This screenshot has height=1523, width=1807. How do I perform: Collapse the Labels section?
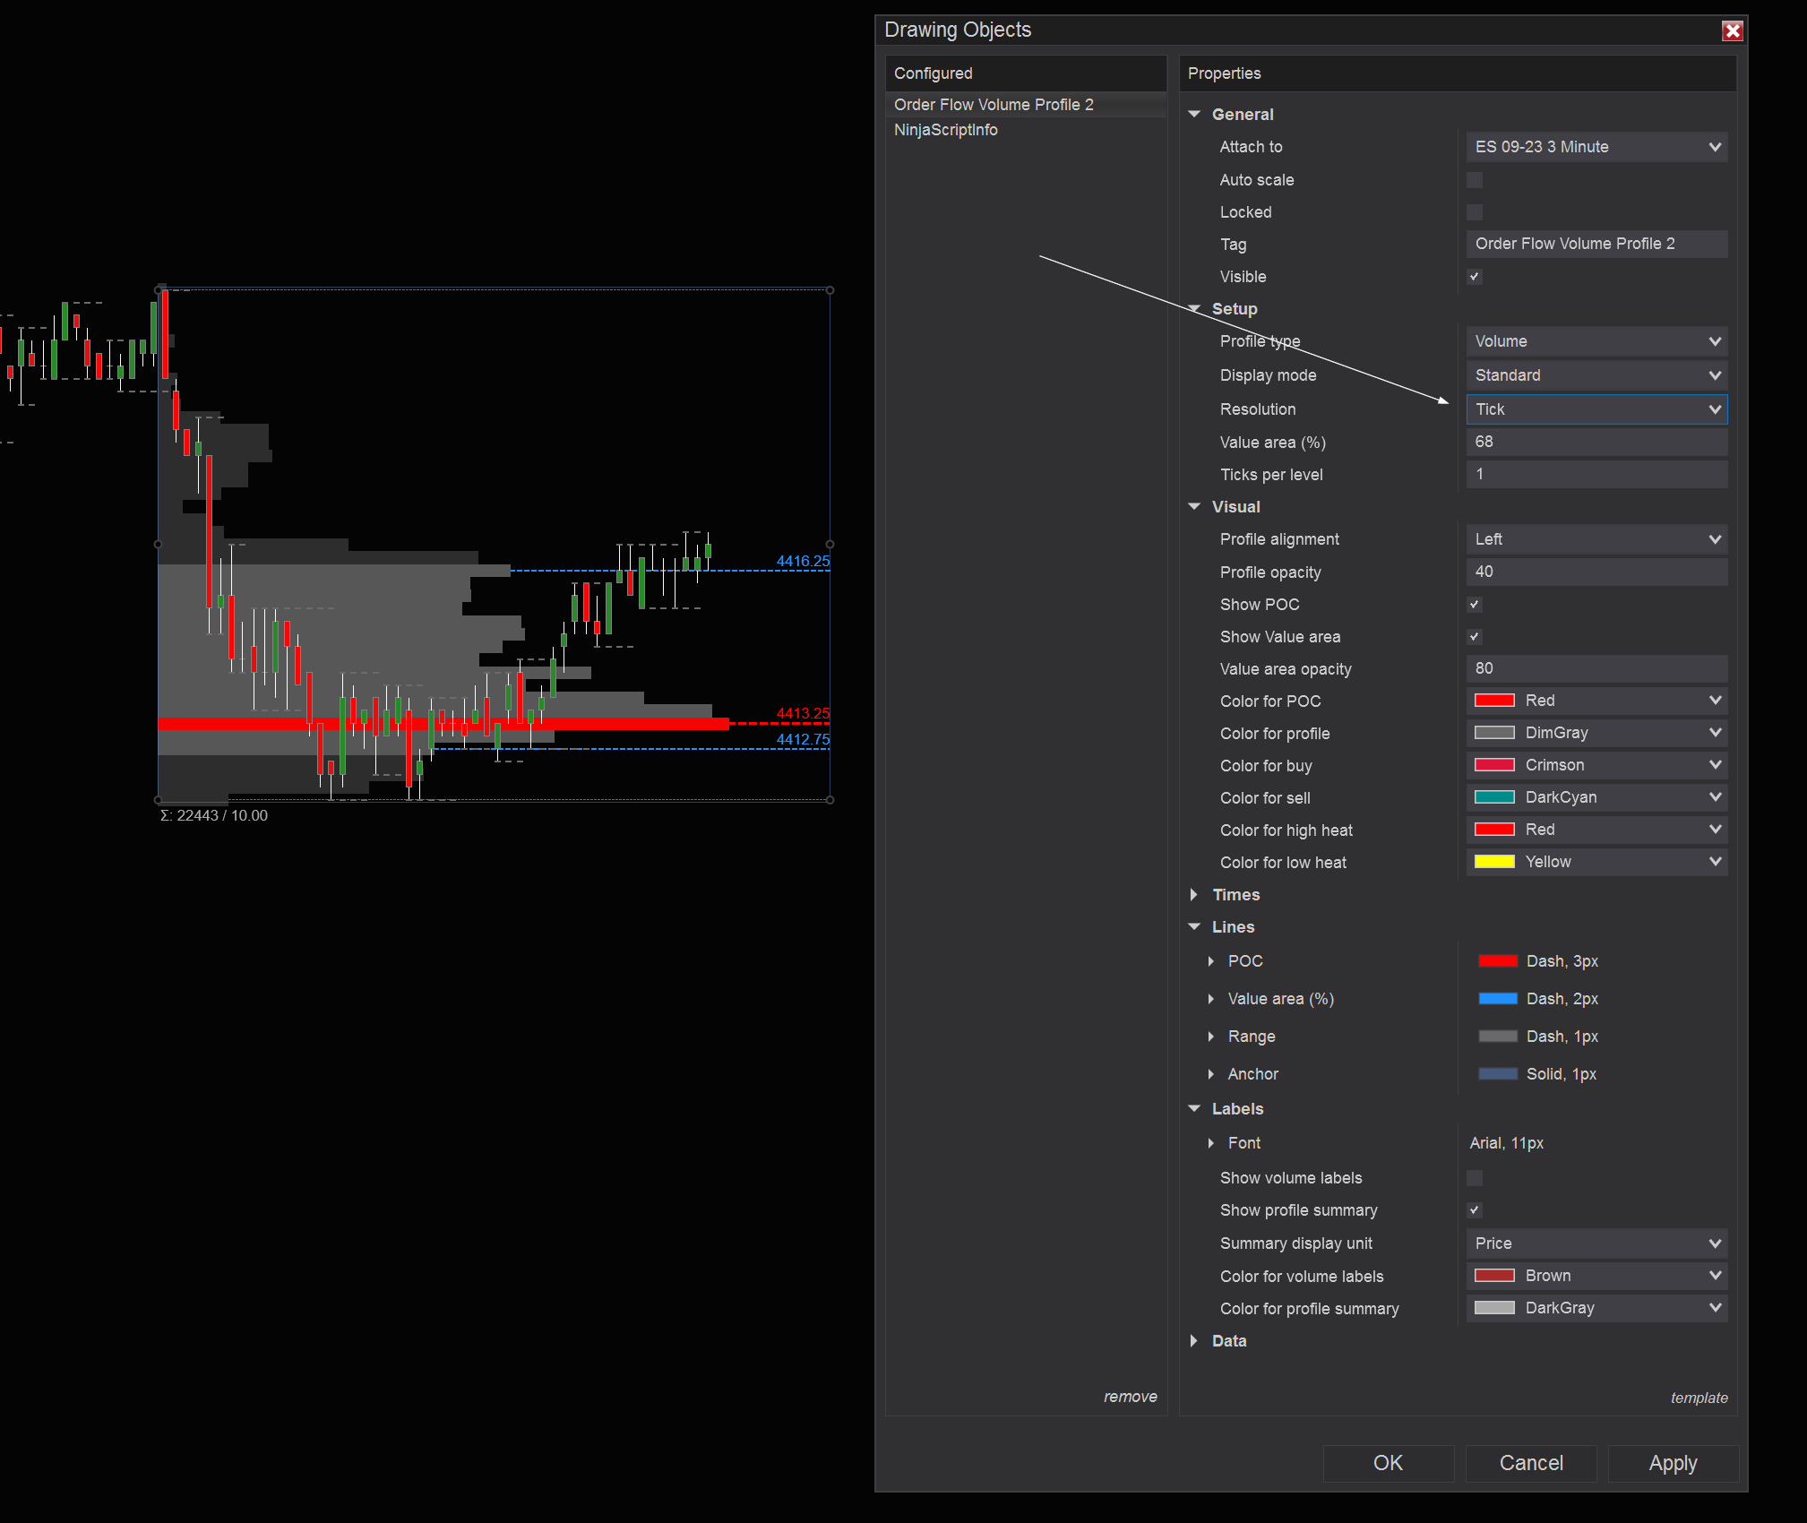point(1194,1109)
